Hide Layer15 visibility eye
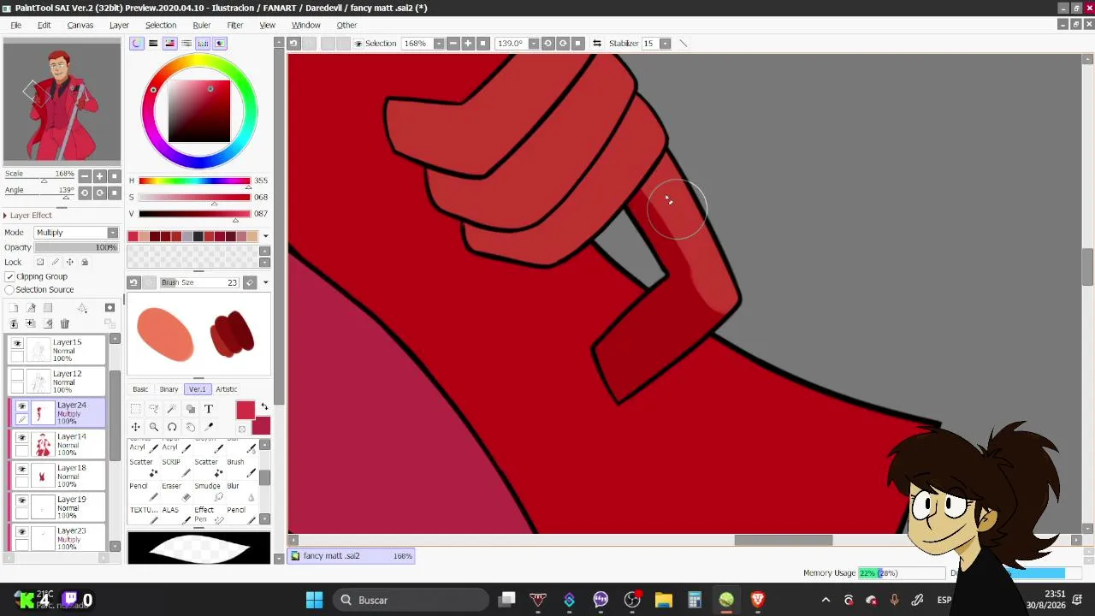1095x616 pixels. pyautogui.click(x=18, y=343)
